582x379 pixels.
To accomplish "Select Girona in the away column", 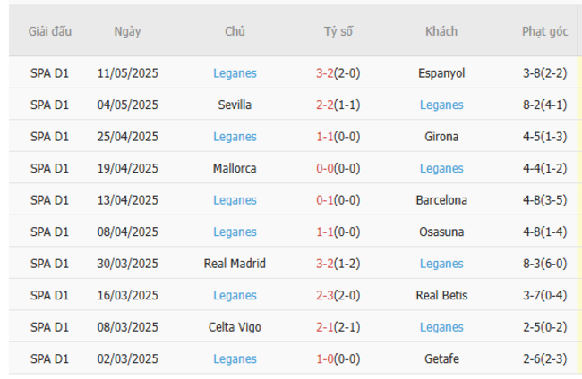I will (x=441, y=137).
